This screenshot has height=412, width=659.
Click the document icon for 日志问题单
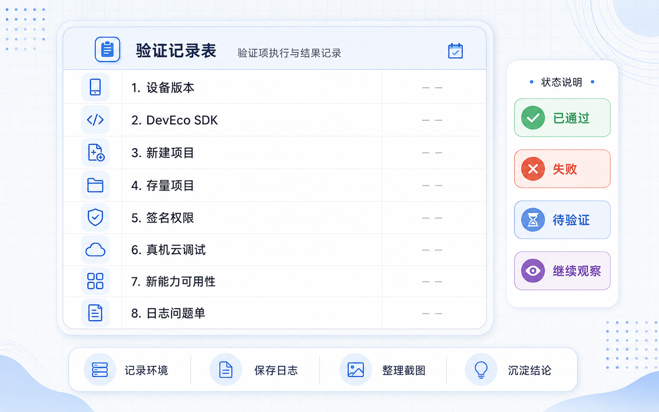(x=95, y=313)
